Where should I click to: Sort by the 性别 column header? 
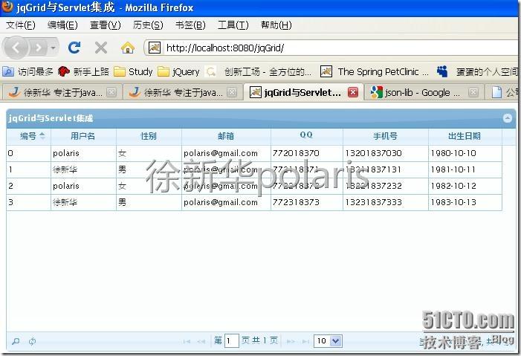pos(149,136)
